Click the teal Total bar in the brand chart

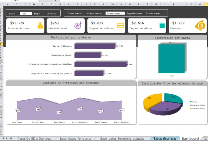tap(171, 59)
